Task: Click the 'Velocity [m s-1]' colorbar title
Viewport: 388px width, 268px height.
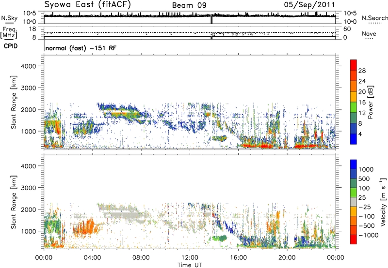Action: pyautogui.click(x=383, y=202)
